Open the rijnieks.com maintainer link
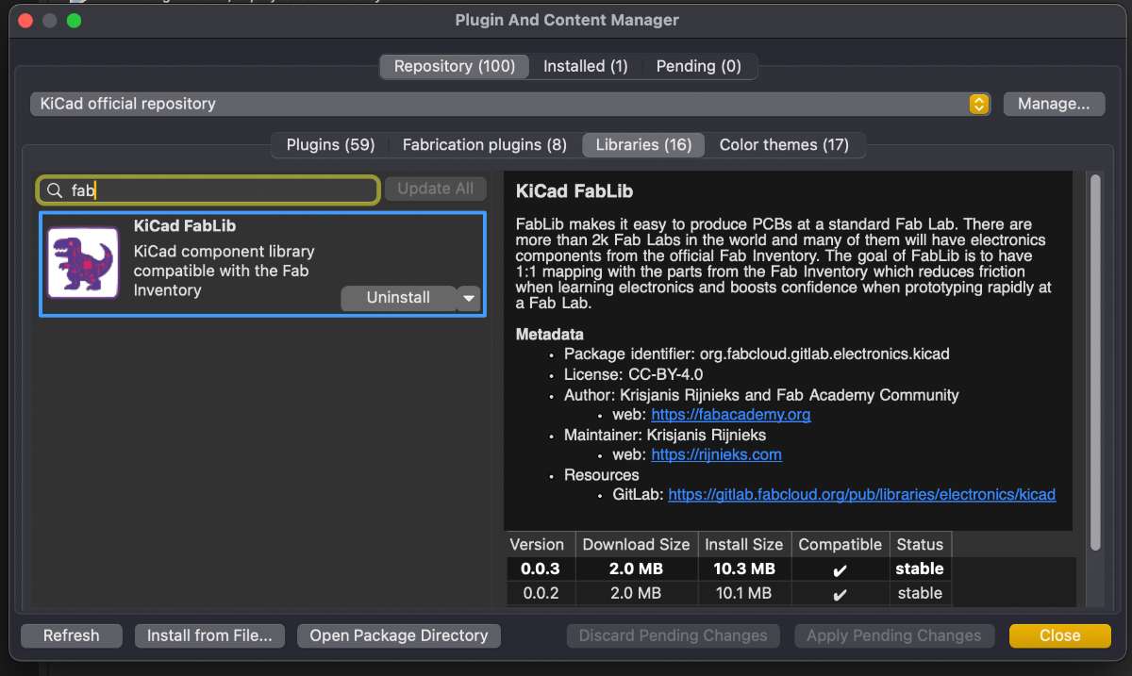 (x=716, y=454)
